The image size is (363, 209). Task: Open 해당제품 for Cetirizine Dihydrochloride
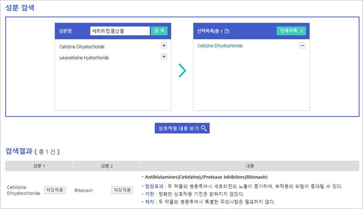coord(54,190)
